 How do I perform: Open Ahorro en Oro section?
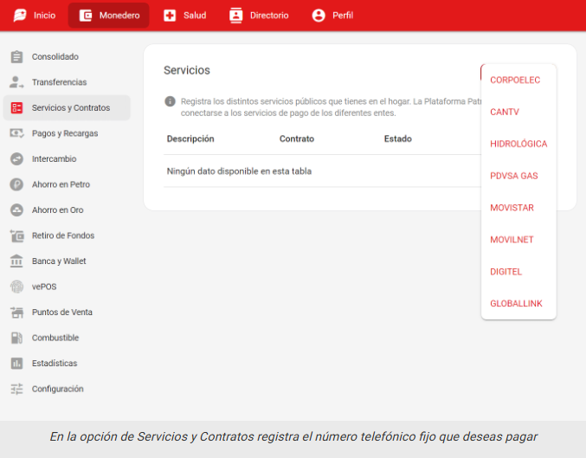pos(67,210)
